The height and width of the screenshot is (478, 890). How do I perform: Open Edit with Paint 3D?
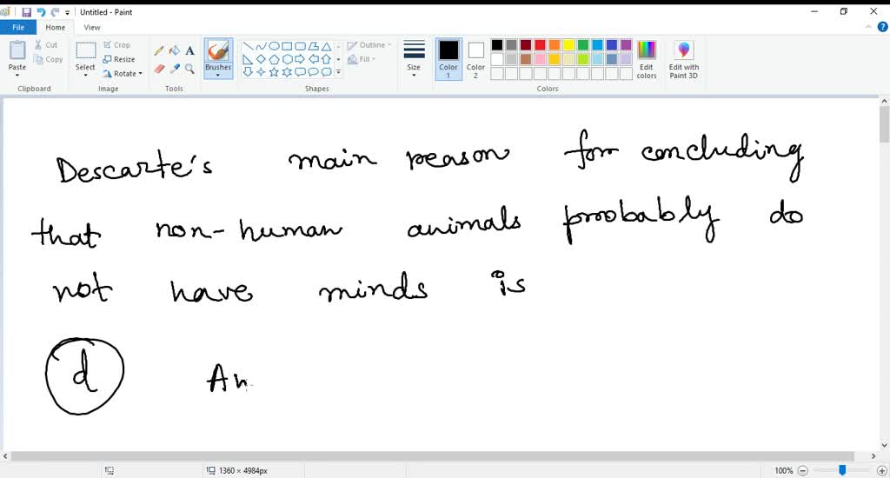click(683, 59)
